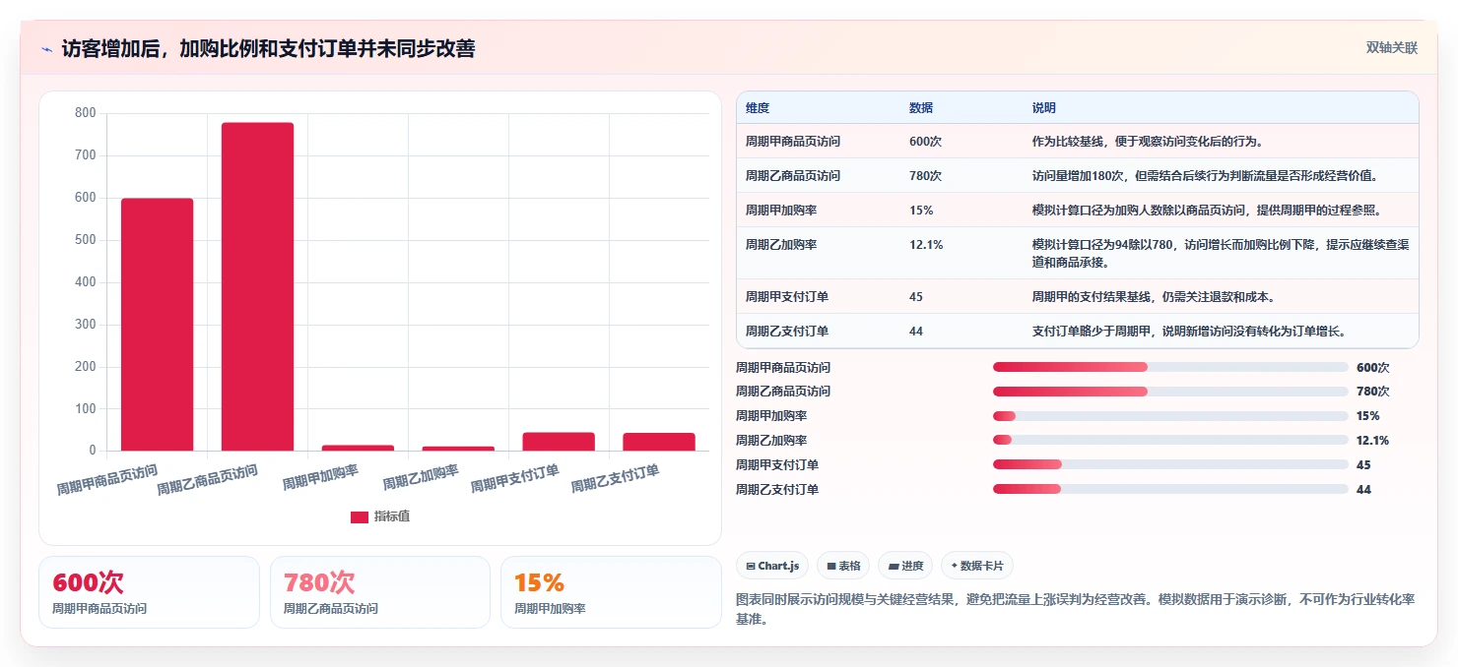Click the 维度 column header
1458x667 pixels.
(x=758, y=107)
